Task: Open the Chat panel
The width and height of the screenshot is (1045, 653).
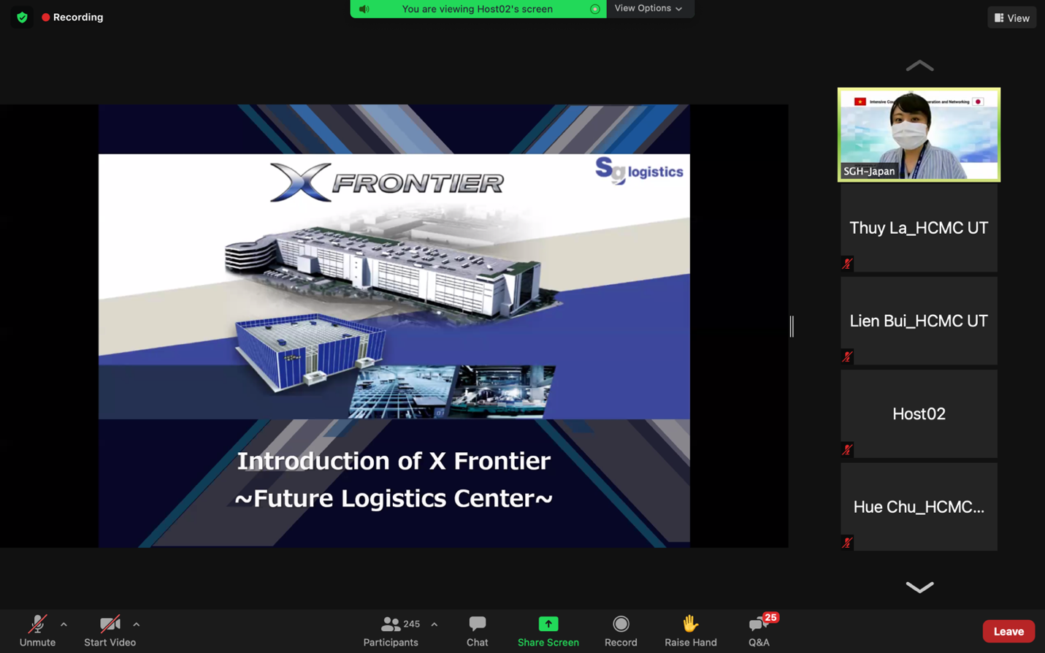Action: [477, 630]
